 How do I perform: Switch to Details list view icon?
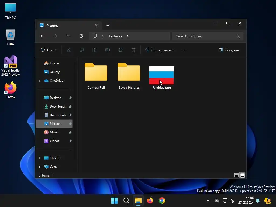(236, 175)
